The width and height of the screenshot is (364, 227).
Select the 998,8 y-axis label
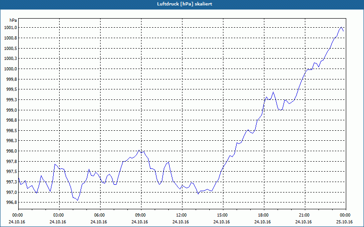coord(12,120)
